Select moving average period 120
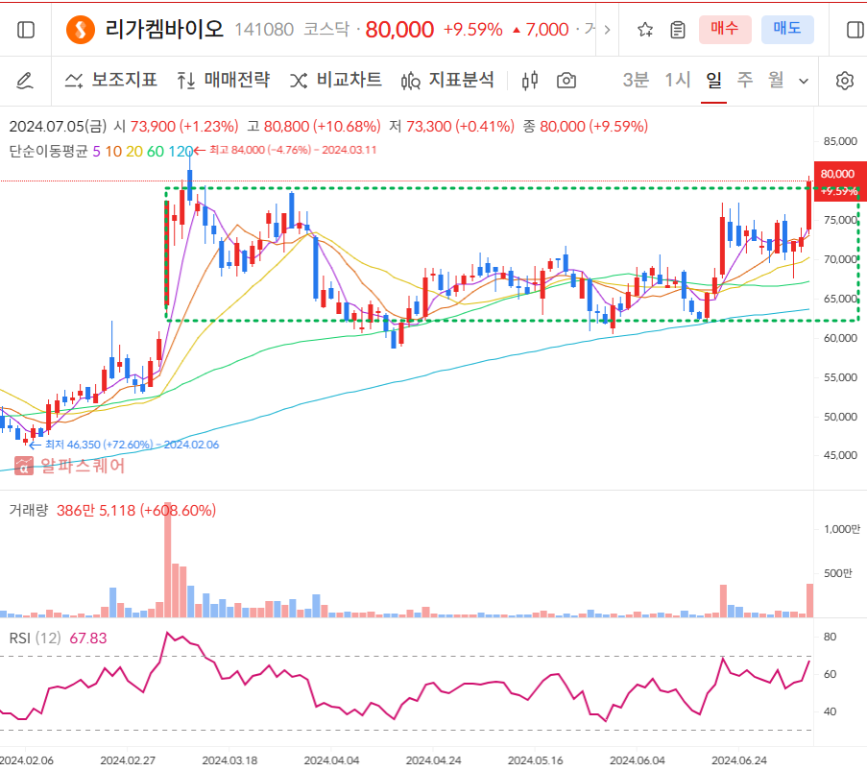The height and width of the screenshot is (771, 867). [x=181, y=151]
